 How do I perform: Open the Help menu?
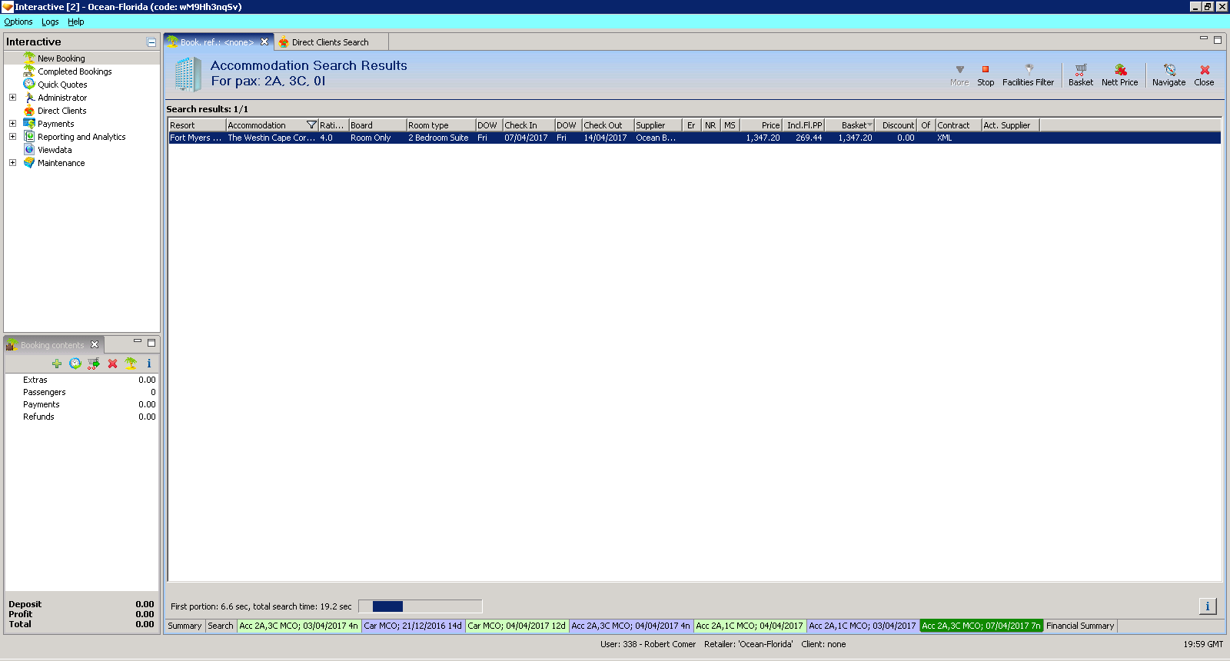tap(76, 22)
